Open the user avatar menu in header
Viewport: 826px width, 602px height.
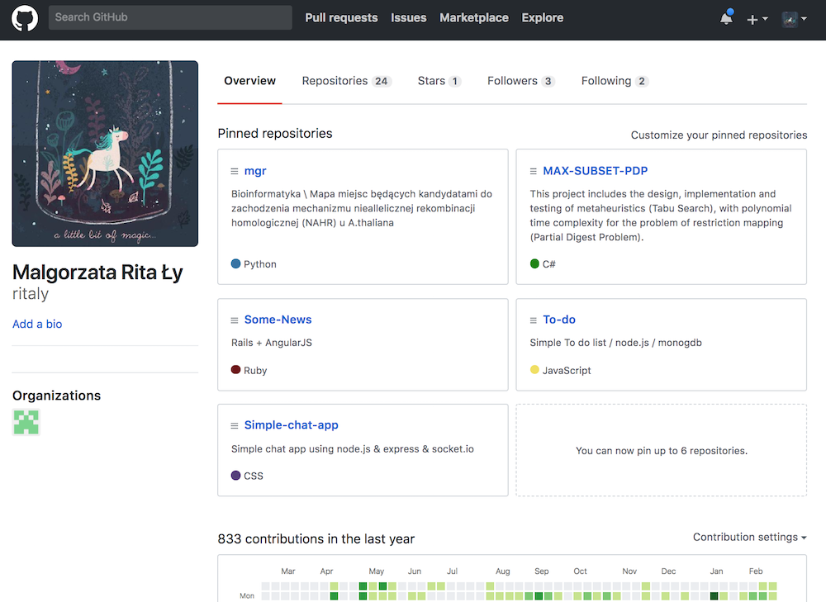coord(795,20)
